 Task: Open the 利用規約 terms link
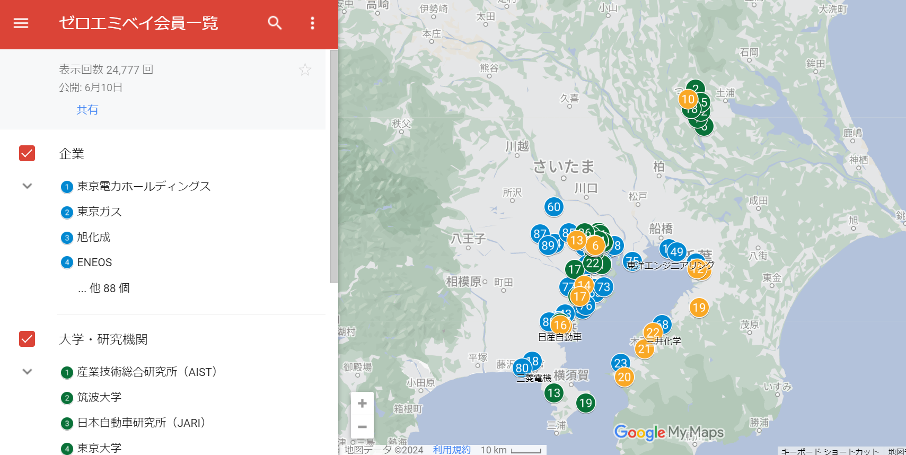[452, 450]
